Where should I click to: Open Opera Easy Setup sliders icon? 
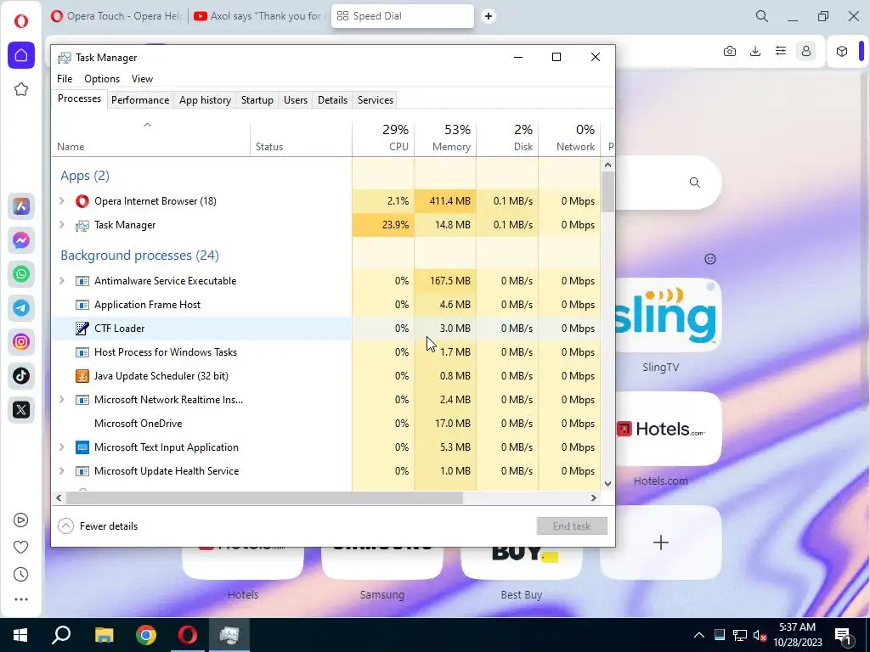pyautogui.click(x=781, y=51)
